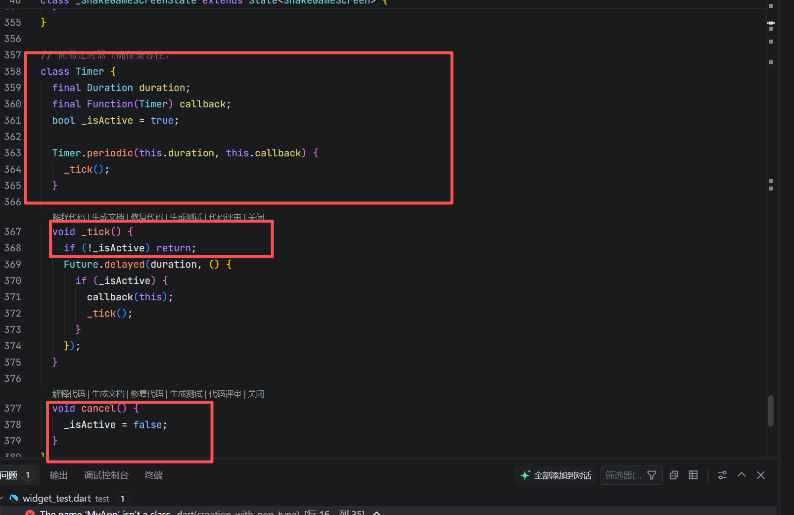Click 'periodic' in Timer.periodic constructor

coord(110,153)
